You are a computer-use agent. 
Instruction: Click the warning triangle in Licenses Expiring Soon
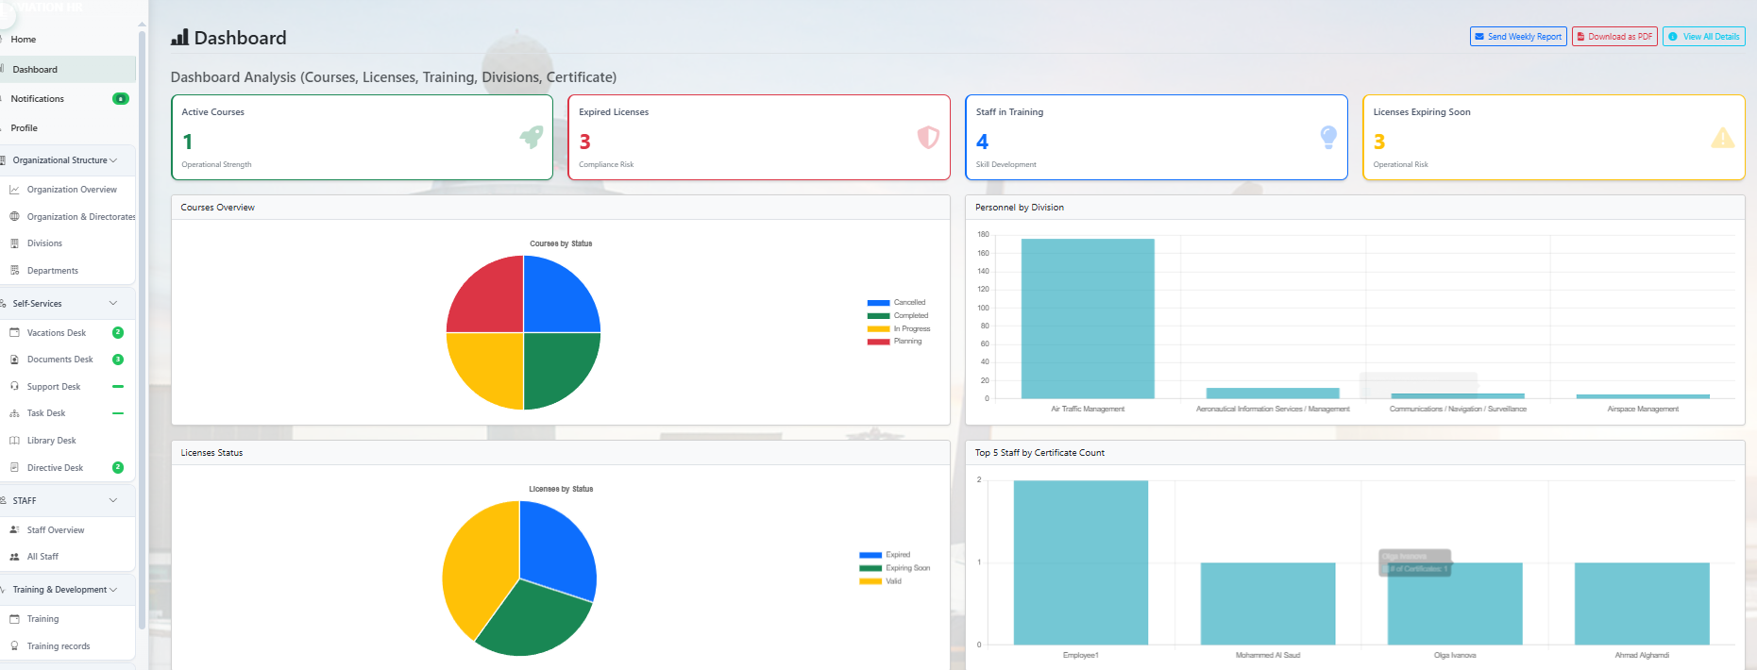pyautogui.click(x=1722, y=139)
